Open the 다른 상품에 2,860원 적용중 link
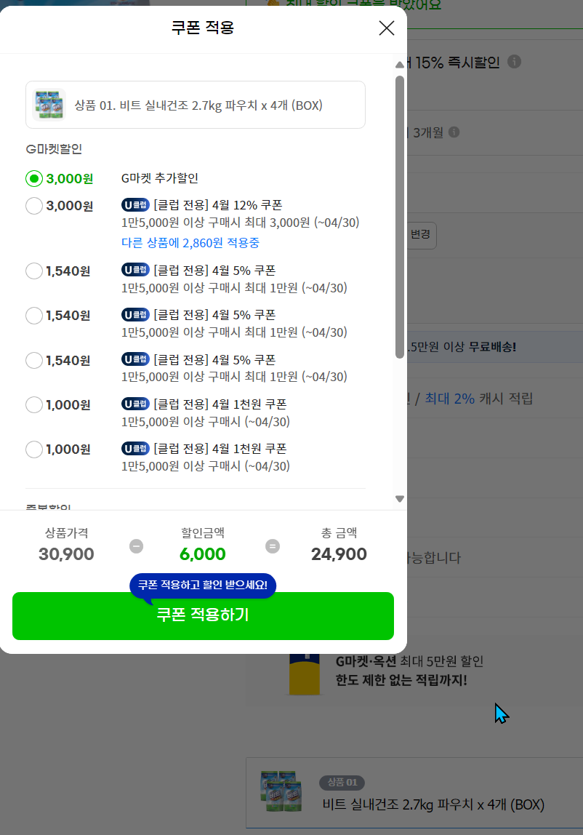This screenshot has height=835, width=583. pyautogui.click(x=190, y=243)
